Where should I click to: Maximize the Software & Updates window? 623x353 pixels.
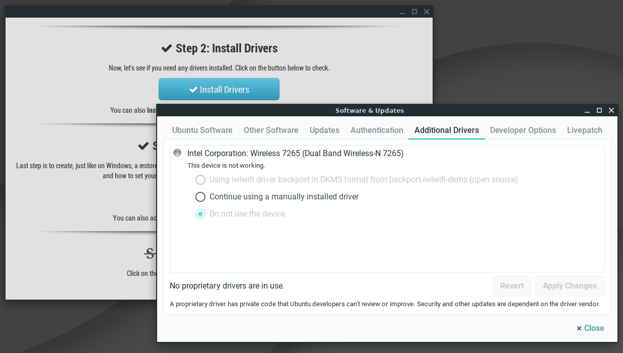(599, 110)
